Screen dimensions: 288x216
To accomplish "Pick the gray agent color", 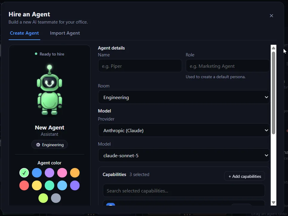I will click(x=56, y=198).
